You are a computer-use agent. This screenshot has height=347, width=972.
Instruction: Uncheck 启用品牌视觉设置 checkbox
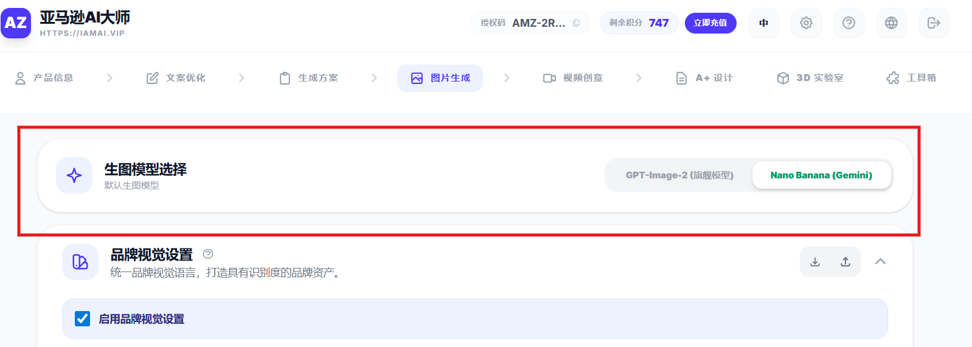83,318
